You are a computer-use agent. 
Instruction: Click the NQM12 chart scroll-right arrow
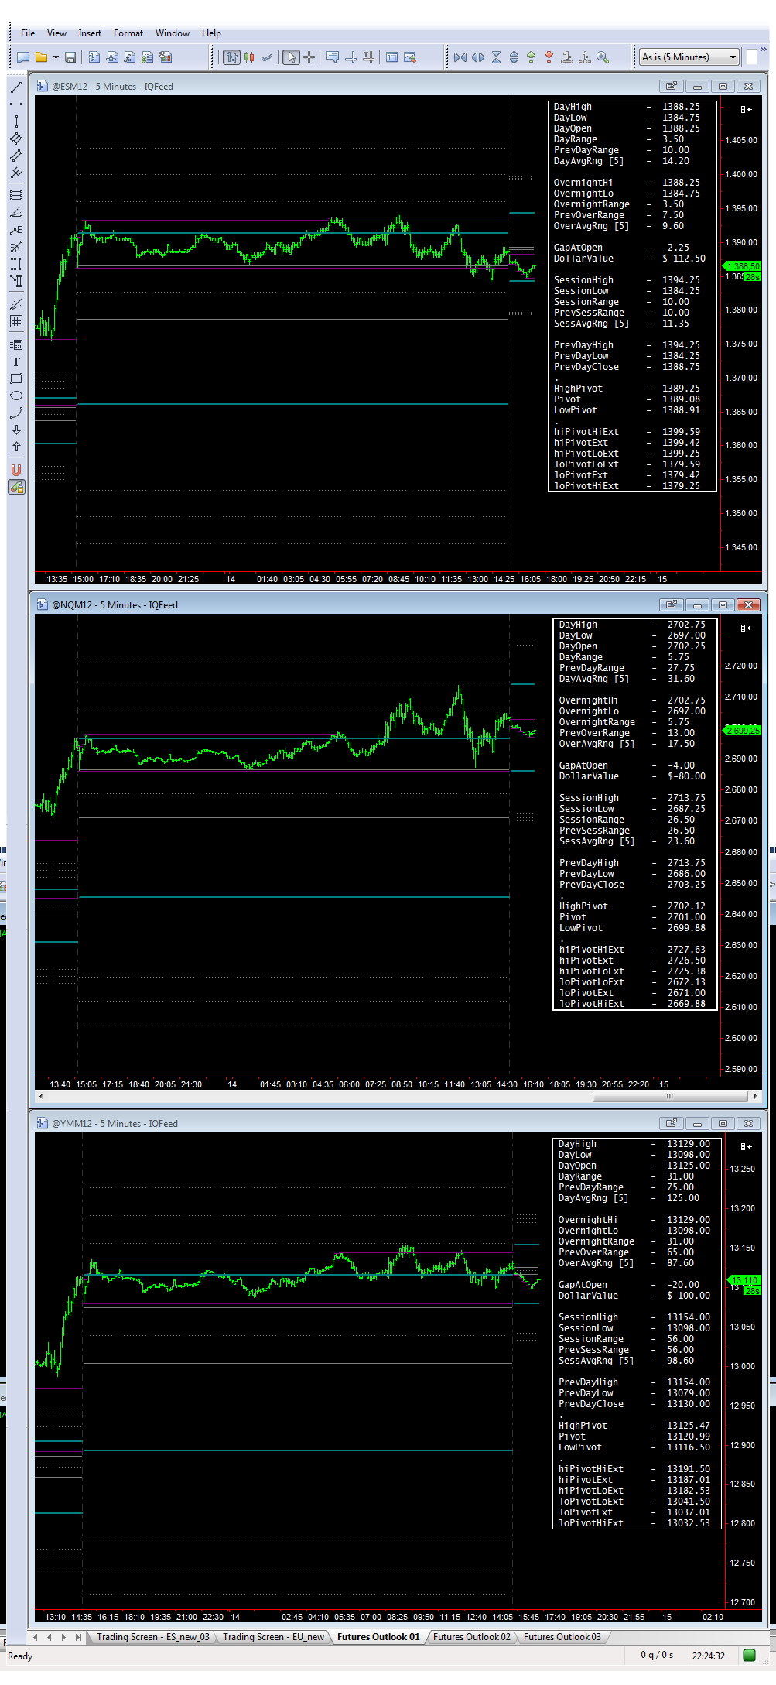tap(755, 1096)
